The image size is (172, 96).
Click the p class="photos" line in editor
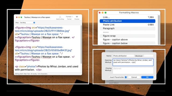click(x=46, y=68)
